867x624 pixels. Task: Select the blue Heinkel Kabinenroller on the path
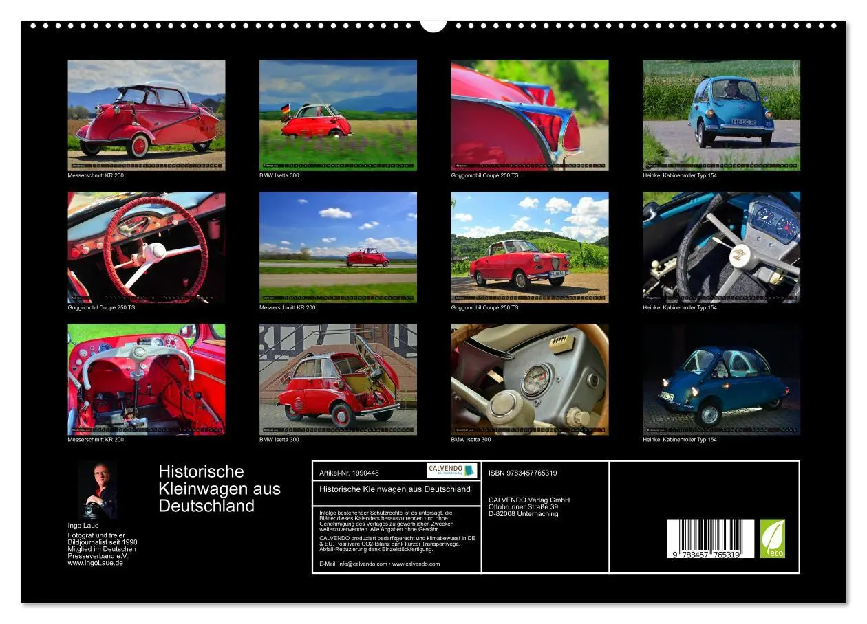(722, 115)
